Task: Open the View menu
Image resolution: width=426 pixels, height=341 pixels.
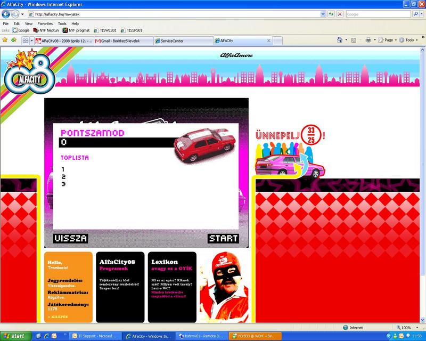Action: [29, 23]
